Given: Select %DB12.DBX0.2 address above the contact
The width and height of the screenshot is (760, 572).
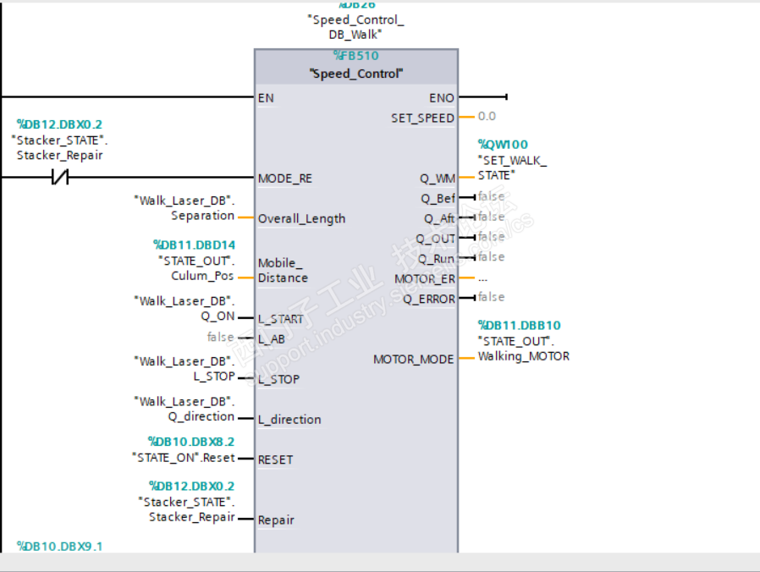Looking at the screenshot, I should coord(59,124).
